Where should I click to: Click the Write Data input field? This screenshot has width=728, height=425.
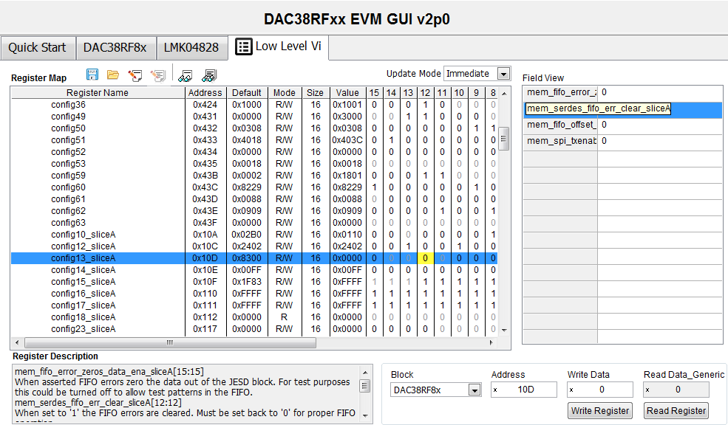click(x=600, y=390)
